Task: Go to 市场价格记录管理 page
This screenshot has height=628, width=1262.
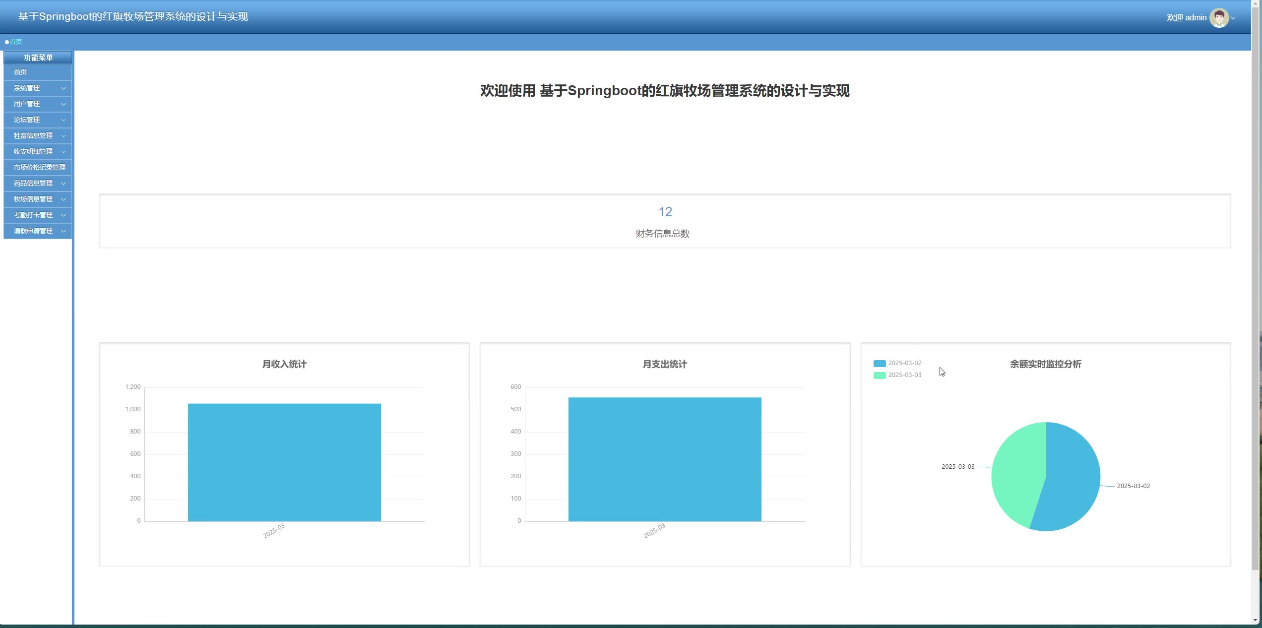Action: coord(39,168)
